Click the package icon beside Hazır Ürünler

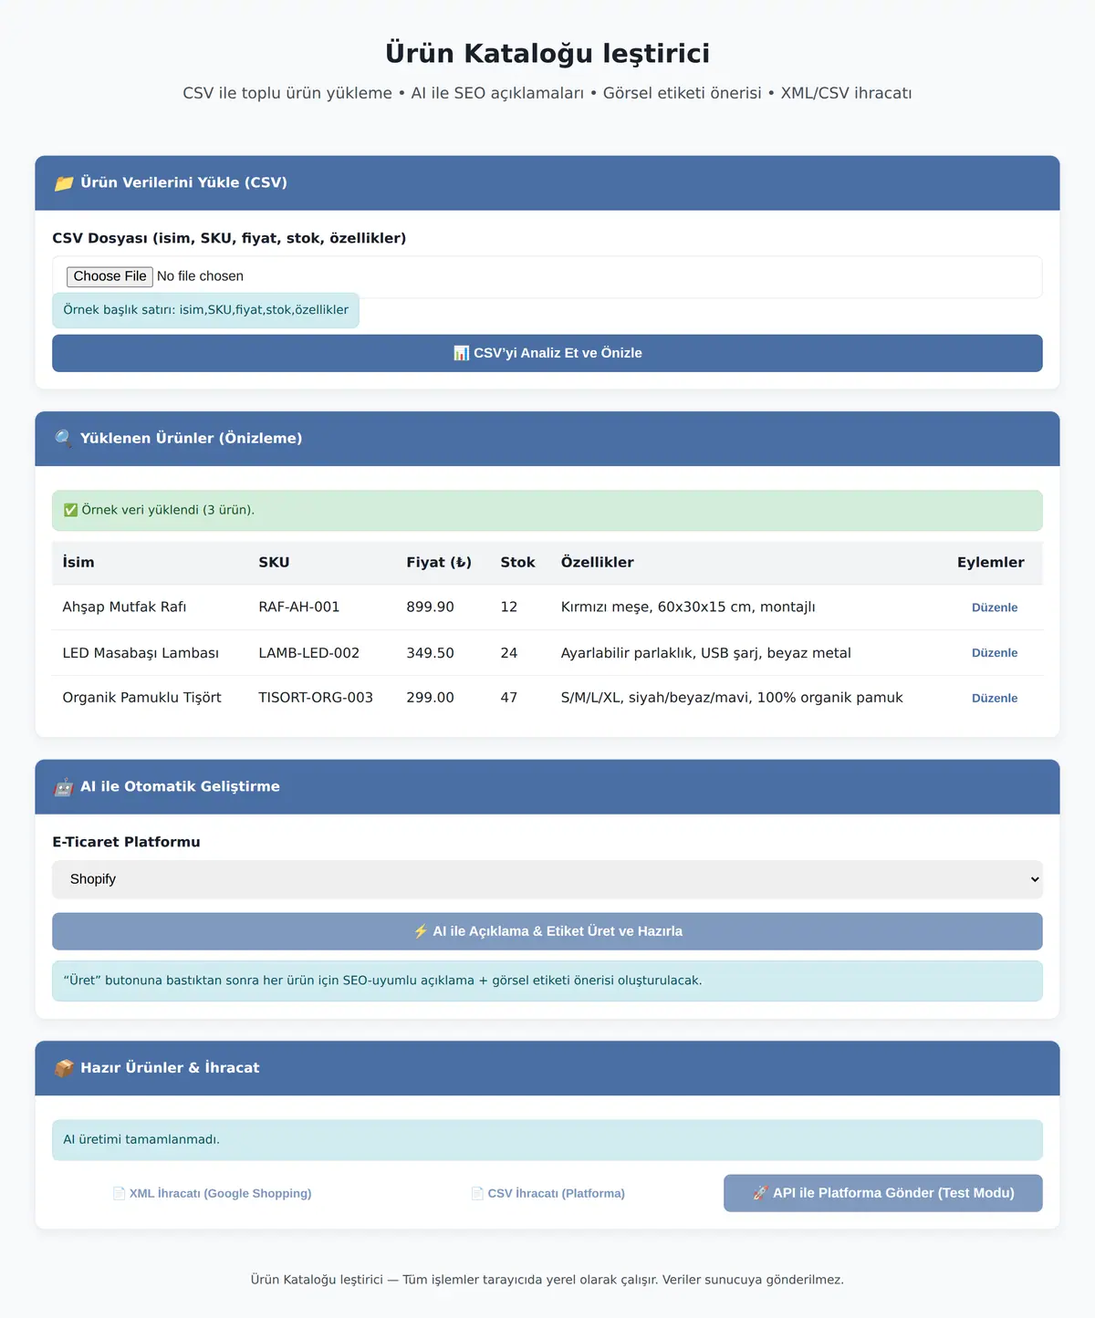(x=64, y=1067)
